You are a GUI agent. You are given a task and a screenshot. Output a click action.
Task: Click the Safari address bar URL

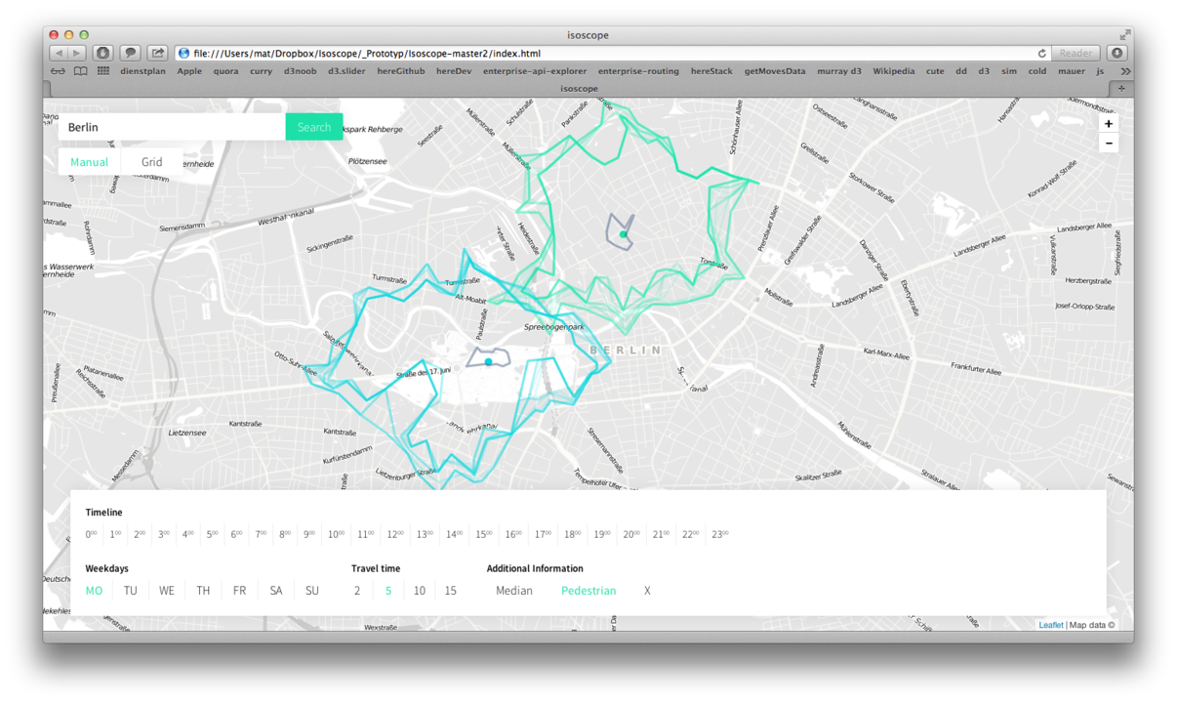(x=367, y=54)
